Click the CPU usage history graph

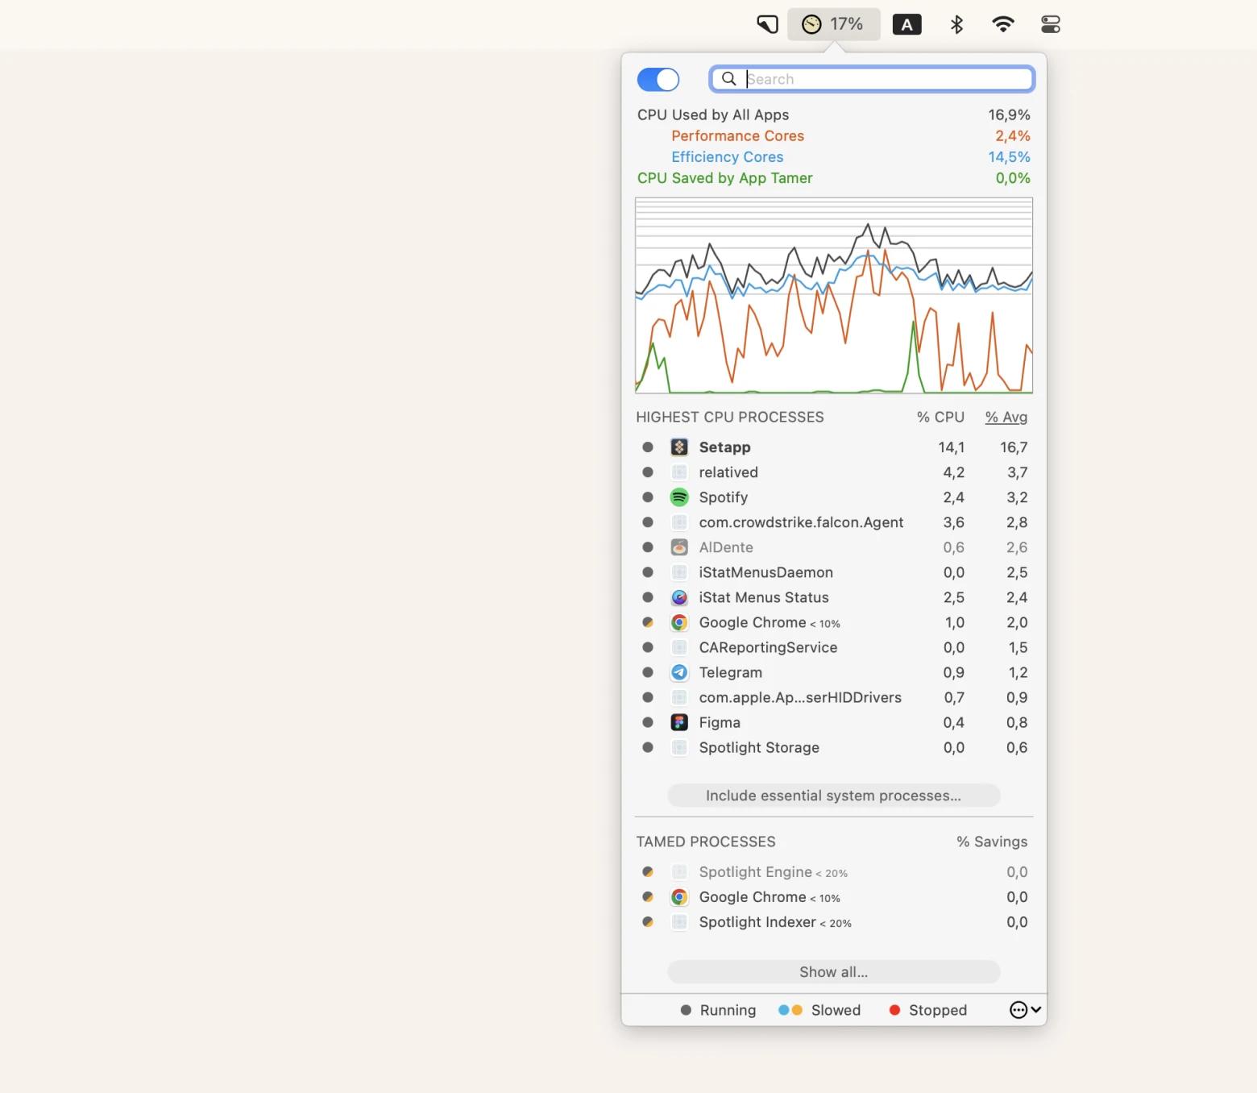(834, 295)
